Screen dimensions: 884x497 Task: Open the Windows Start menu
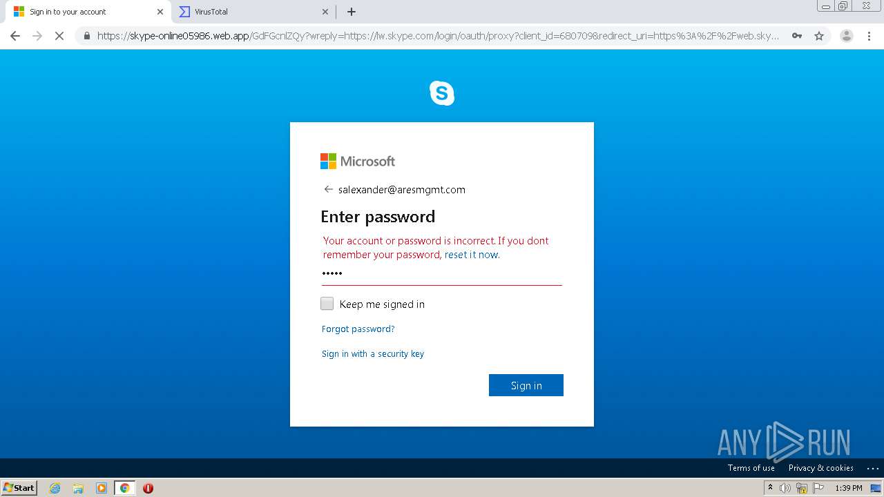(19, 488)
